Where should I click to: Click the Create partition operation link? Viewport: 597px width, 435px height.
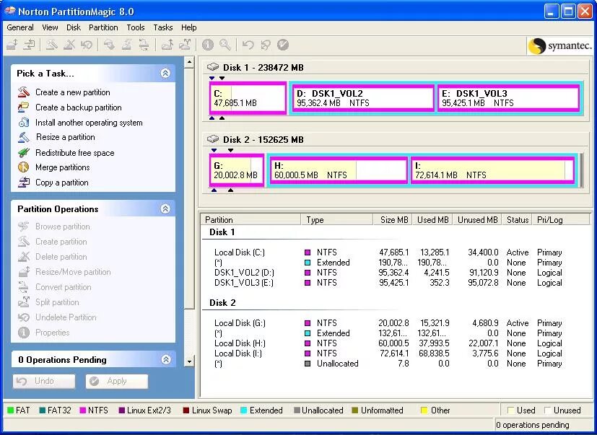[x=61, y=241]
